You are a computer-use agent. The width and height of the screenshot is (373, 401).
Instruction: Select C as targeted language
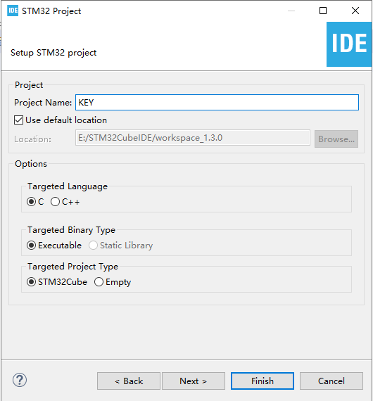(x=31, y=202)
